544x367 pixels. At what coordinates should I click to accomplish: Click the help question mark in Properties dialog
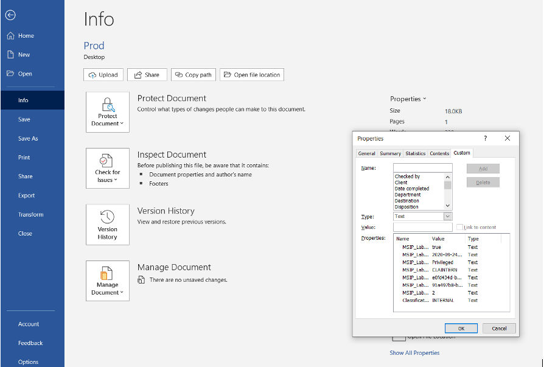tap(486, 138)
